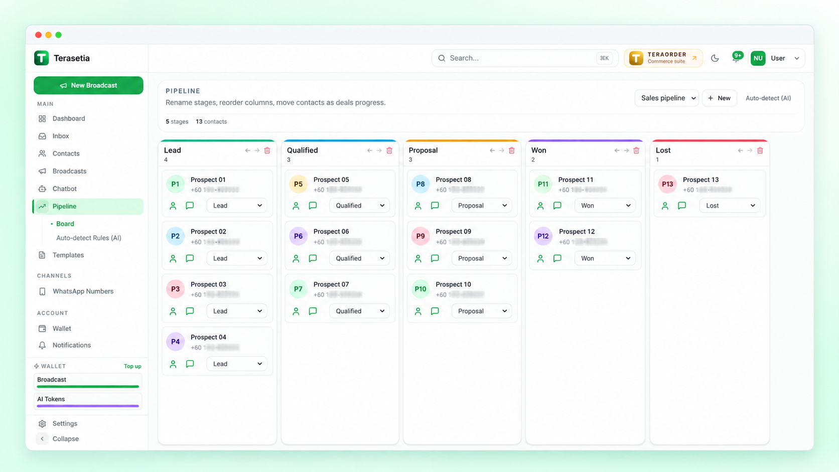
Task: Click the Search input field
Action: (x=525, y=58)
